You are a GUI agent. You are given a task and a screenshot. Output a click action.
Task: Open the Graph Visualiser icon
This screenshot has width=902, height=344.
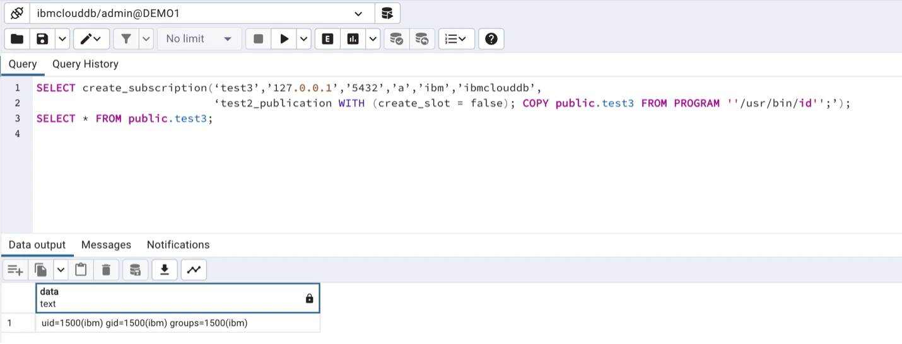(194, 270)
